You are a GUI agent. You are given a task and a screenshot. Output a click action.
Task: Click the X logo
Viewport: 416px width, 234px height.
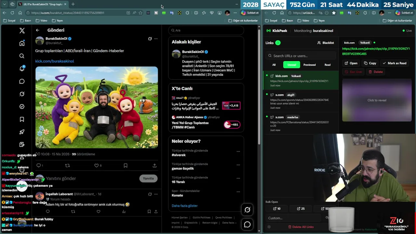tap(22, 31)
